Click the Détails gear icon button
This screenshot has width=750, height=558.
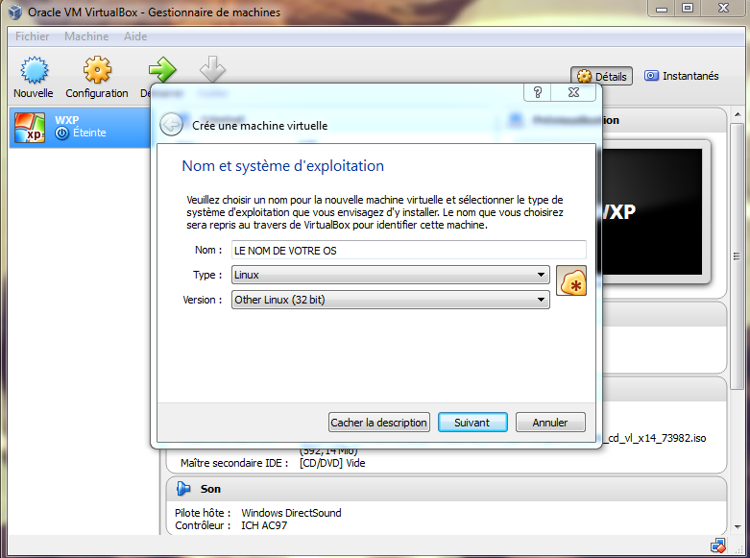pyautogui.click(x=601, y=76)
